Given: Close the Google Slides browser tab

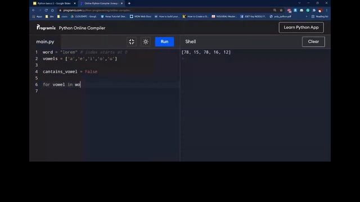Looking at the screenshot, I should 75,3.
